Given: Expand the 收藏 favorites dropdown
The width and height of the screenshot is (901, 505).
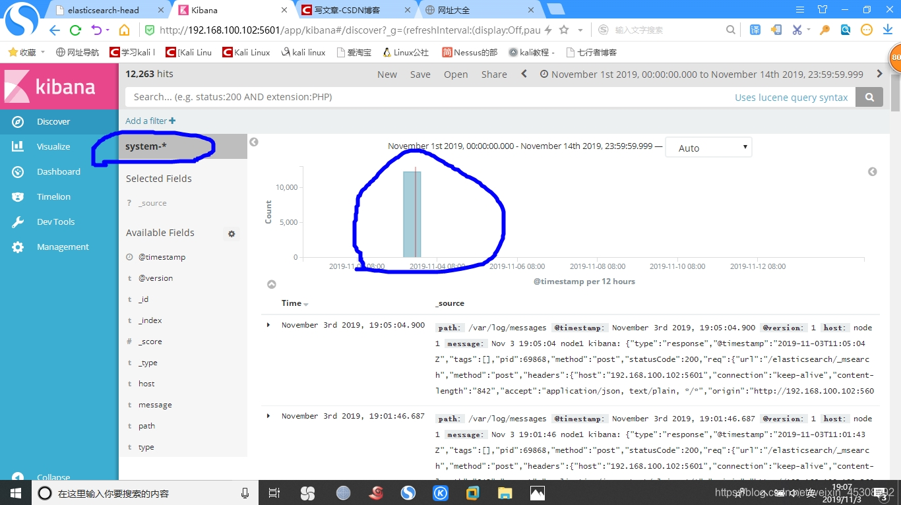Looking at the screenshot, I should point(43,52).
